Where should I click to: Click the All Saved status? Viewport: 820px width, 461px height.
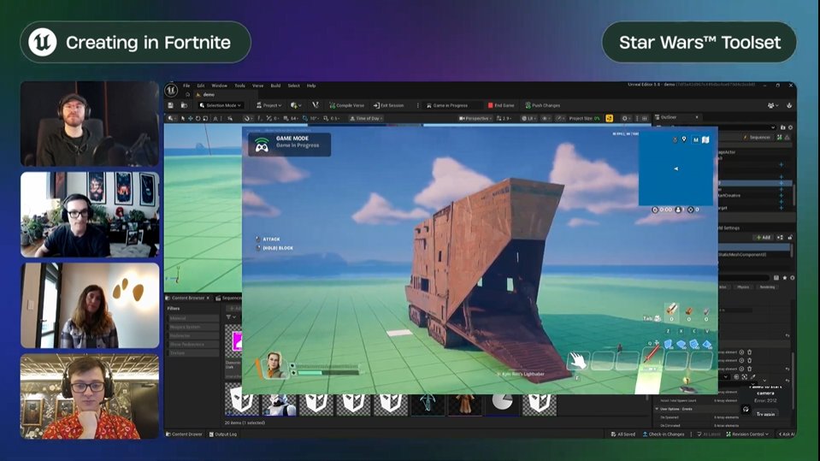pyautogui.click(x=622, y=434)
